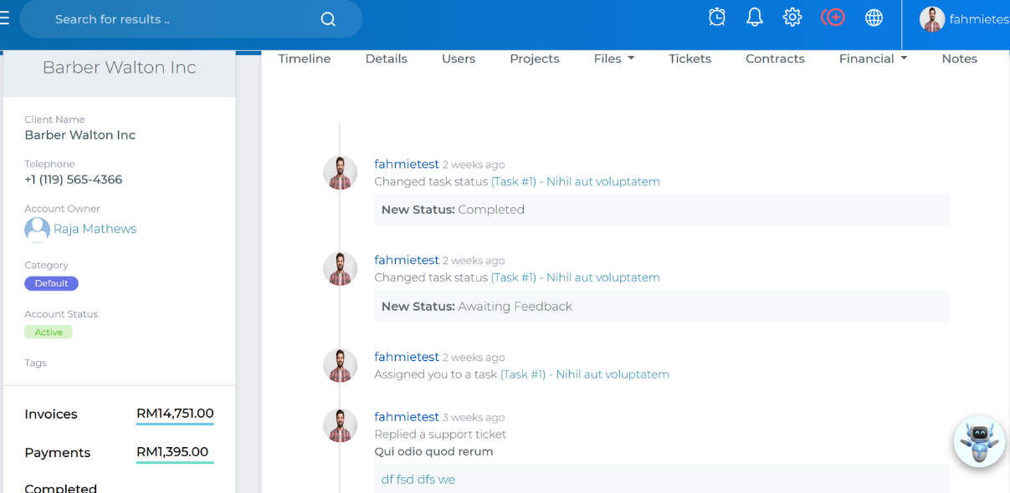Viewport: 1010px width, 493px height.
Task: Open the fahmietest username in the header
Action: pyautogui.click(x=979, y=19)
